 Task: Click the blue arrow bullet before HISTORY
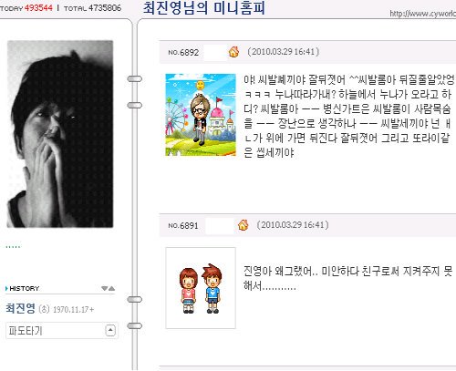pyautogui.click(x=6, y=288)
